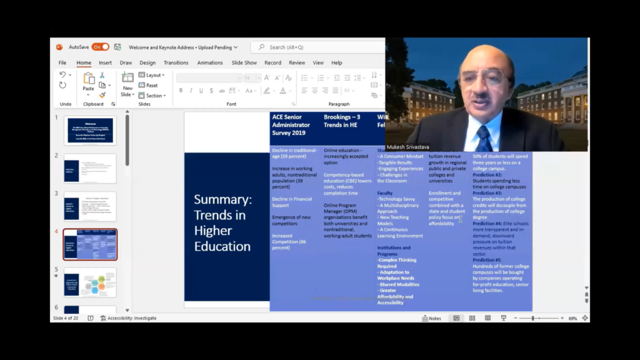
Task: Expand the Layout dropdown
Action: click(152, 75)
